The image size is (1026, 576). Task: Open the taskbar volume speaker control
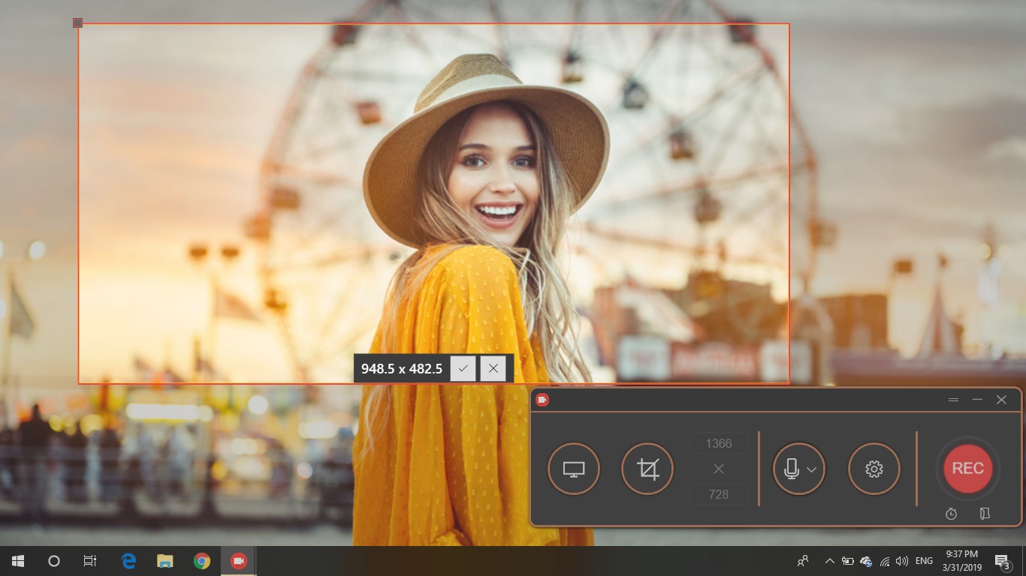pyautogui.click(x=902, y=561)
